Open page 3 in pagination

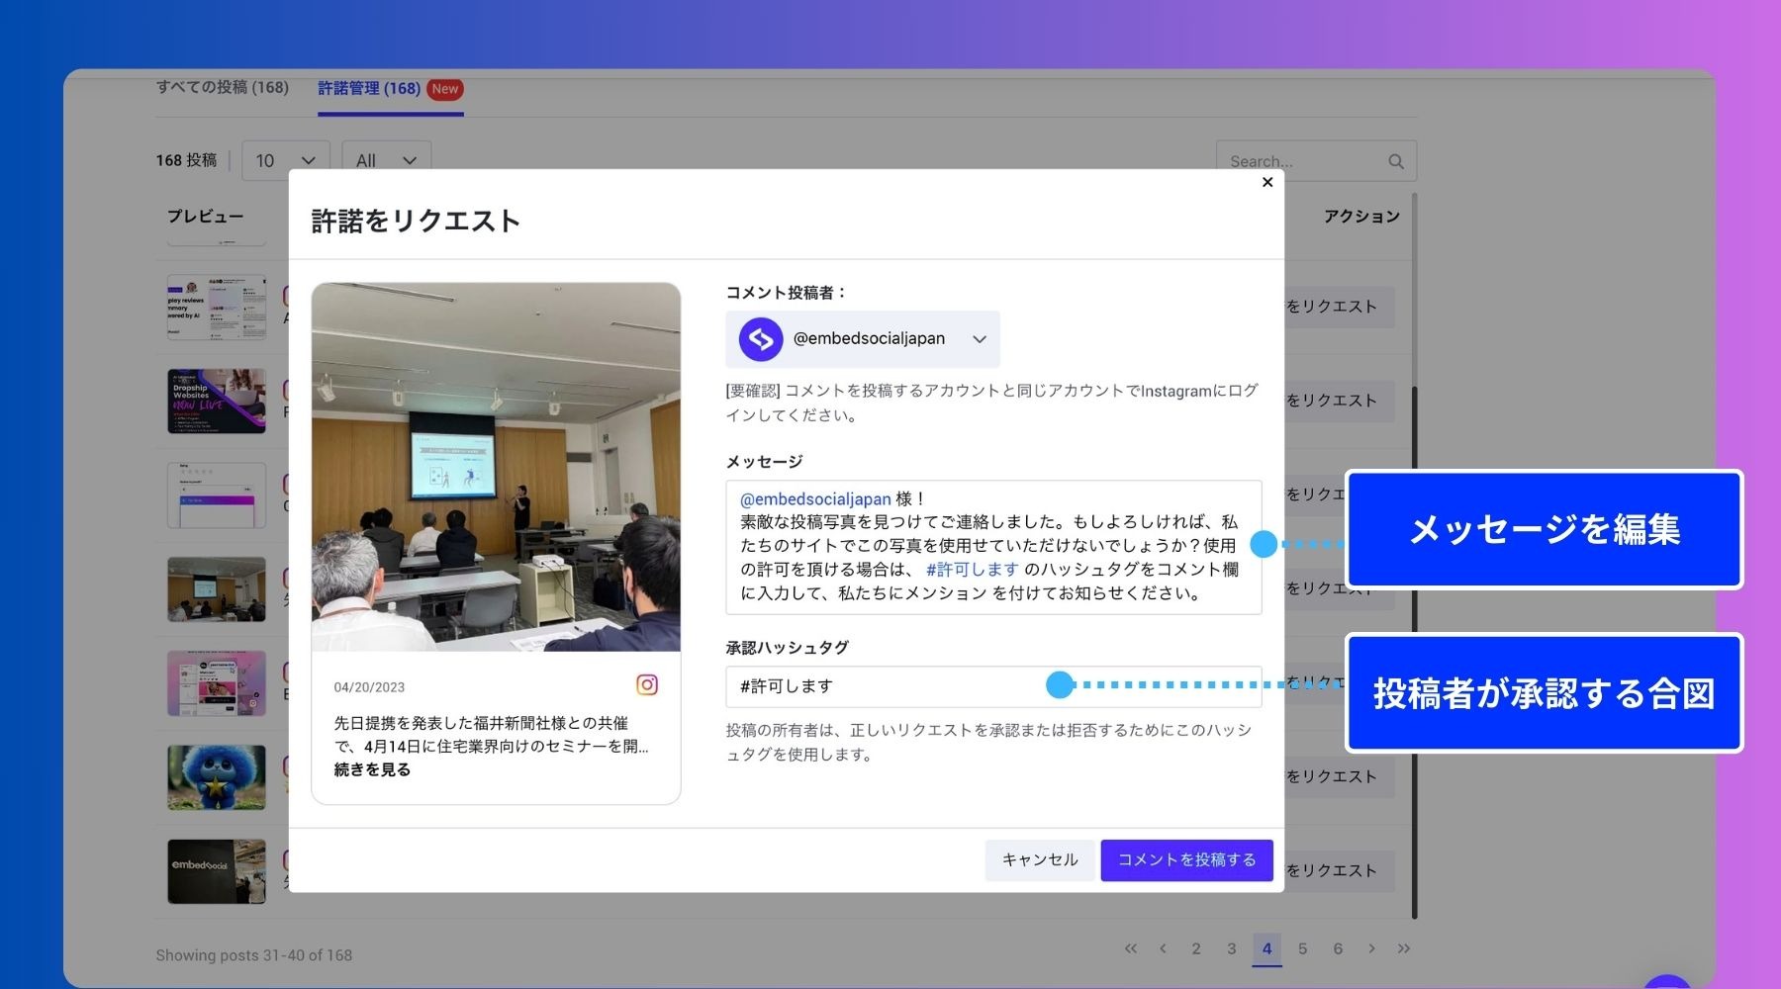(1232, 948)
